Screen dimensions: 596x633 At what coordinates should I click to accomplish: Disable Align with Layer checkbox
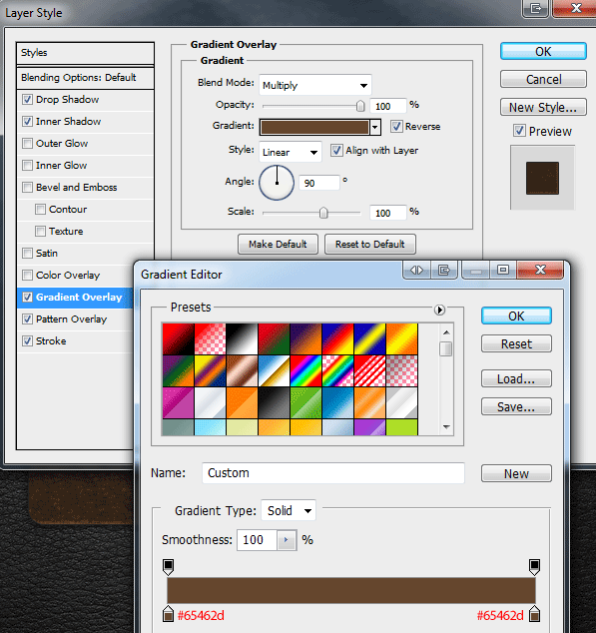pos(336,151)
